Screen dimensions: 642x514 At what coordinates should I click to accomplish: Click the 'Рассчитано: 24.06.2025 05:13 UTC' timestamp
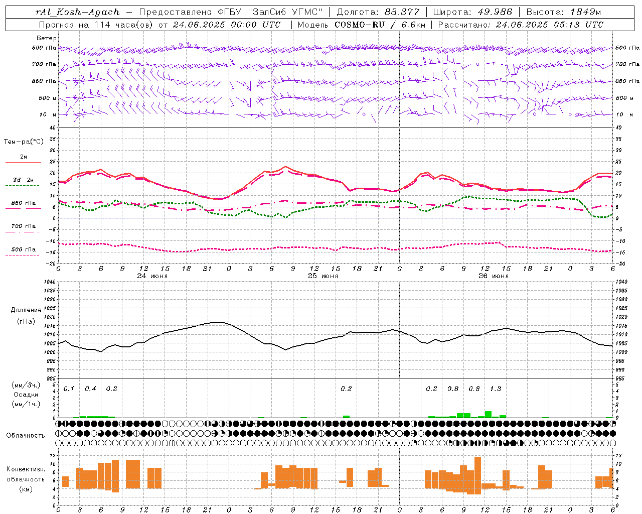coord(521,25)
